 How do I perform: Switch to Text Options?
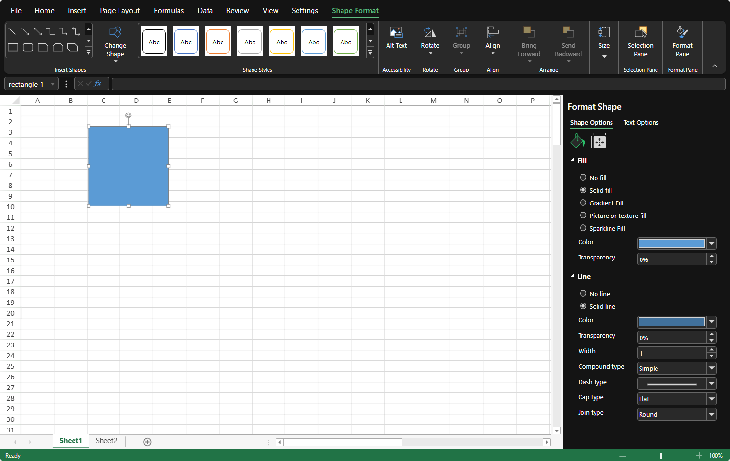641,123
